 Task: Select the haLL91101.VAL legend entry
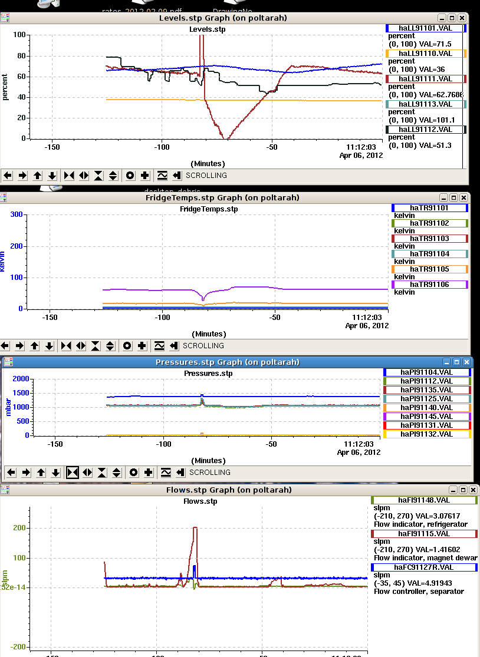(x=426, y=28)
